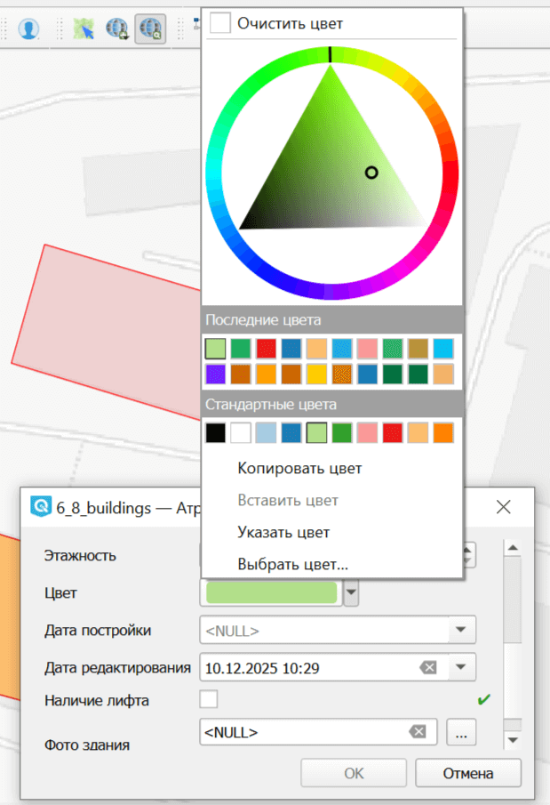Select the Выбрать цвет... menu entry
Viewport: 550px width, 805px height.
click(292, 564)
